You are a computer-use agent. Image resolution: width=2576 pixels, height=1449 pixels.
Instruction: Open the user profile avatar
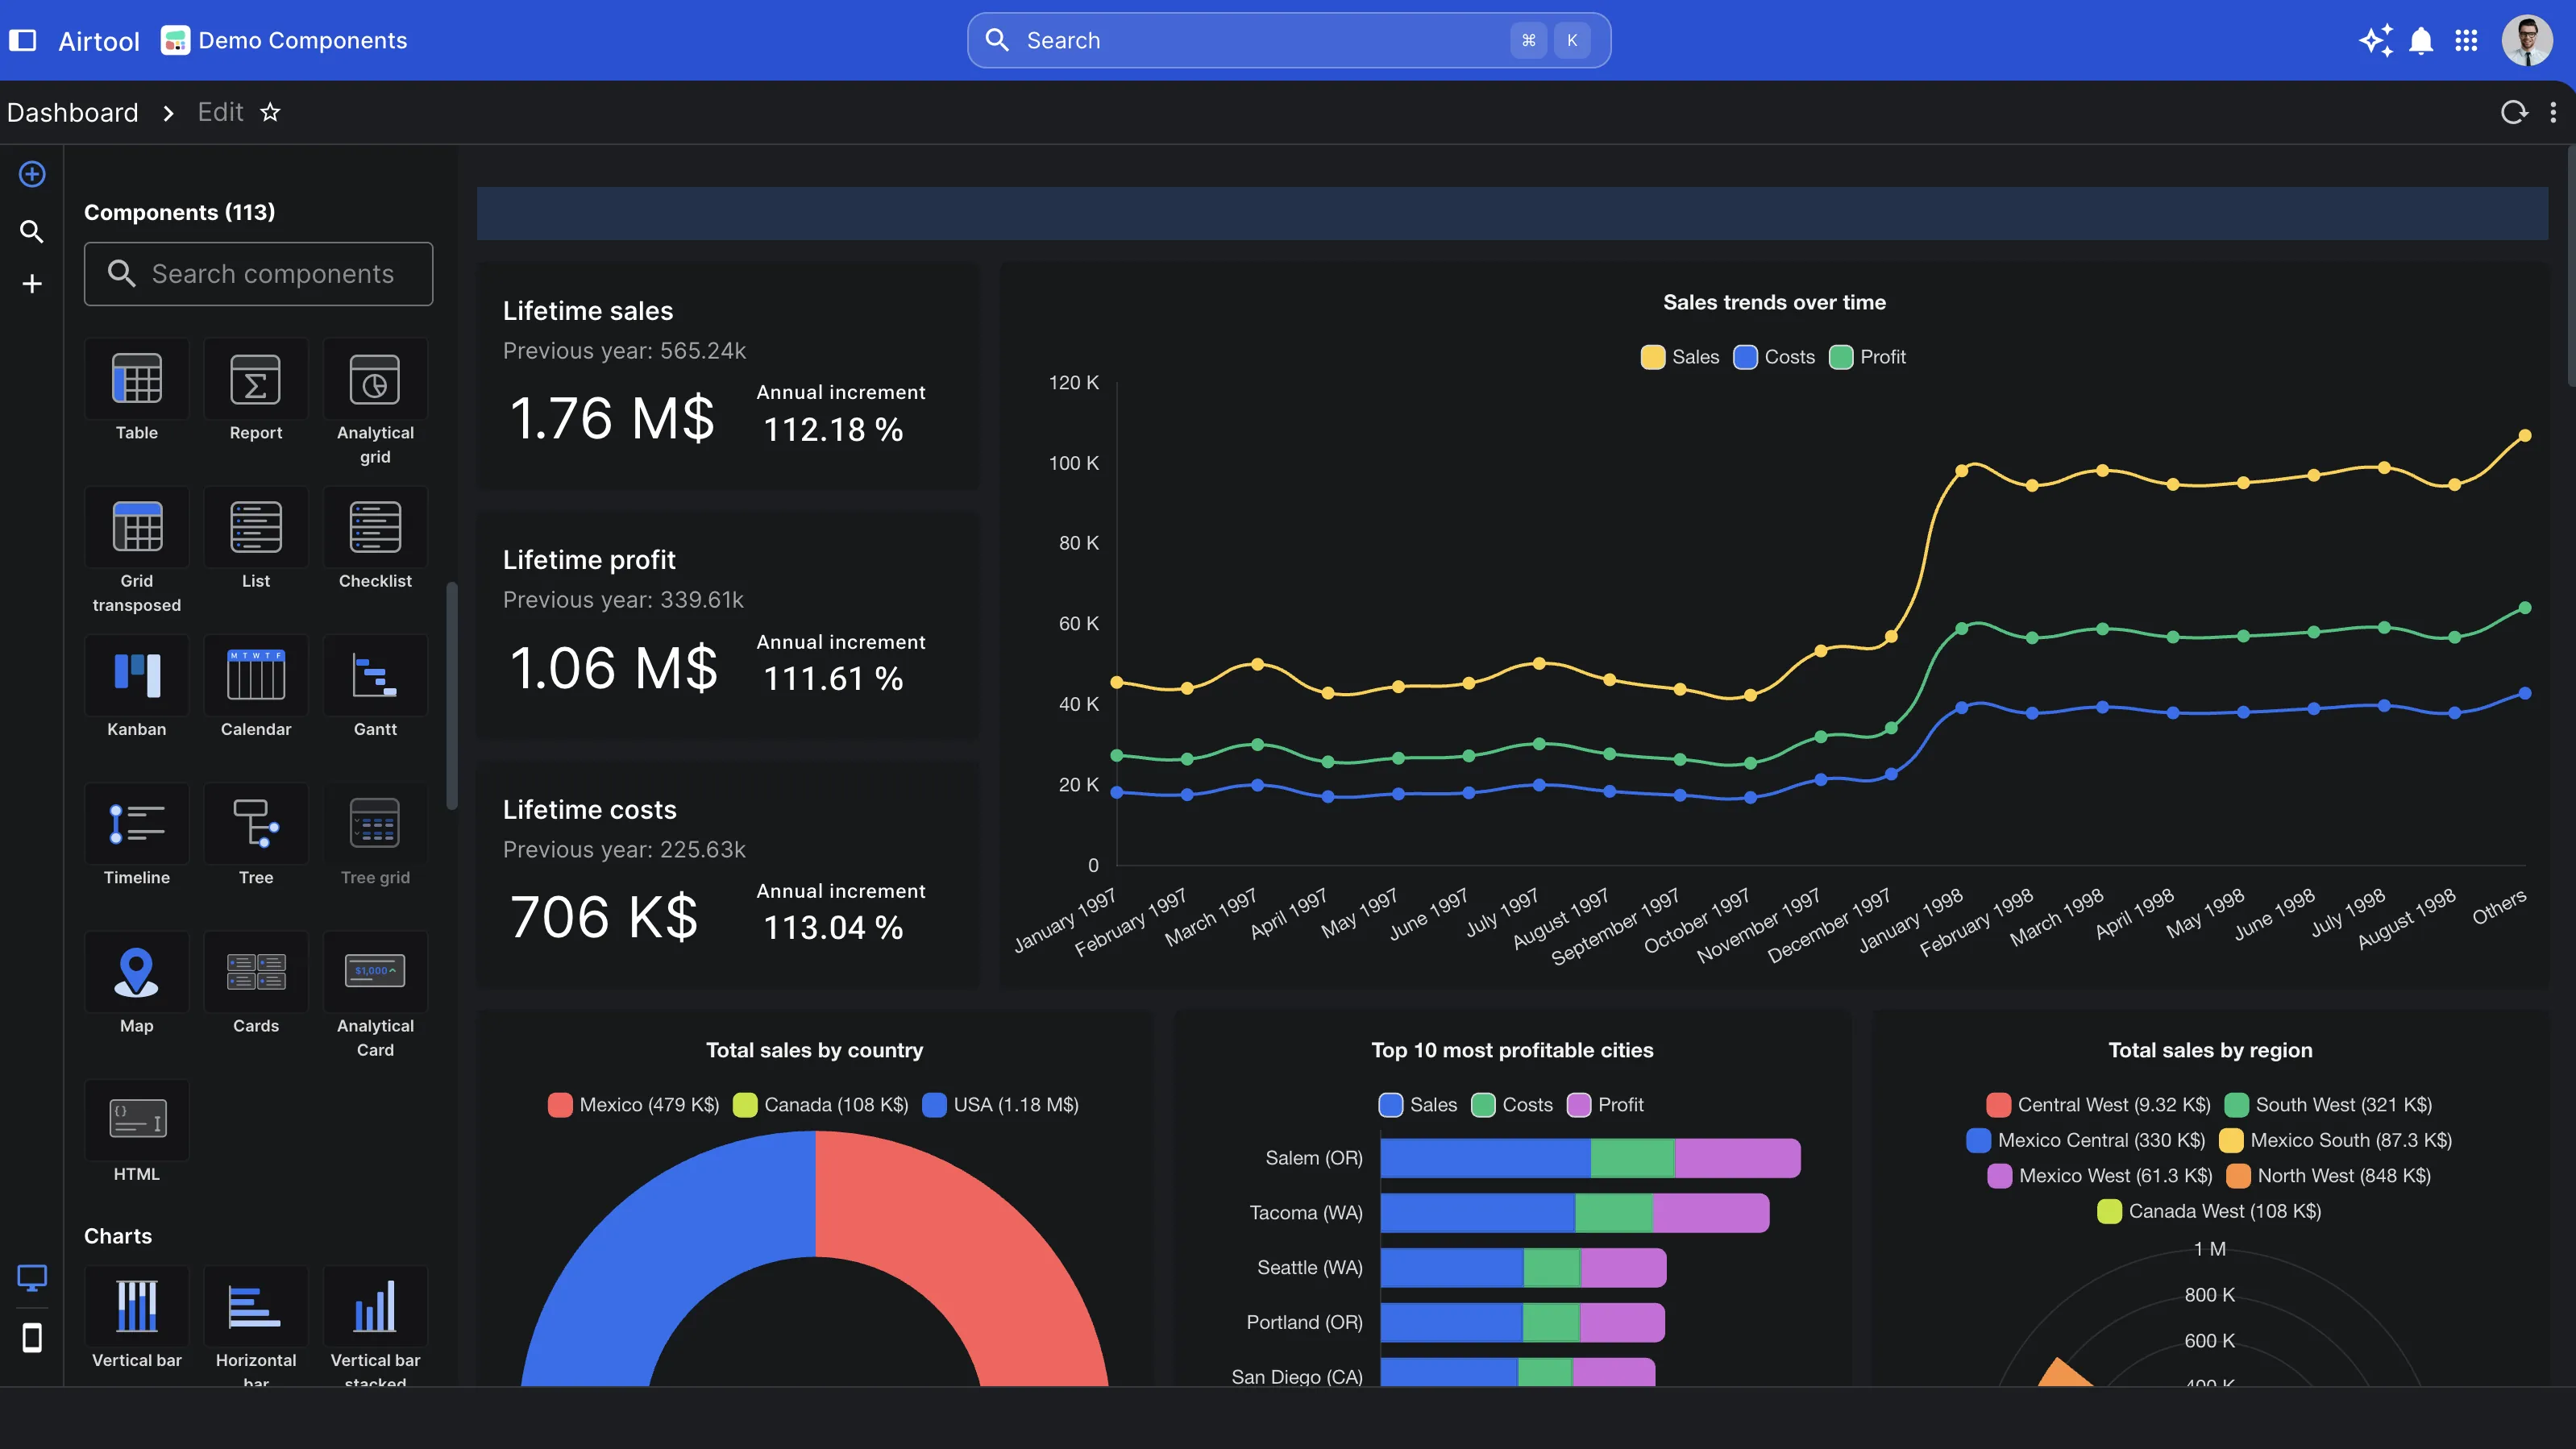click(2527, 40)
